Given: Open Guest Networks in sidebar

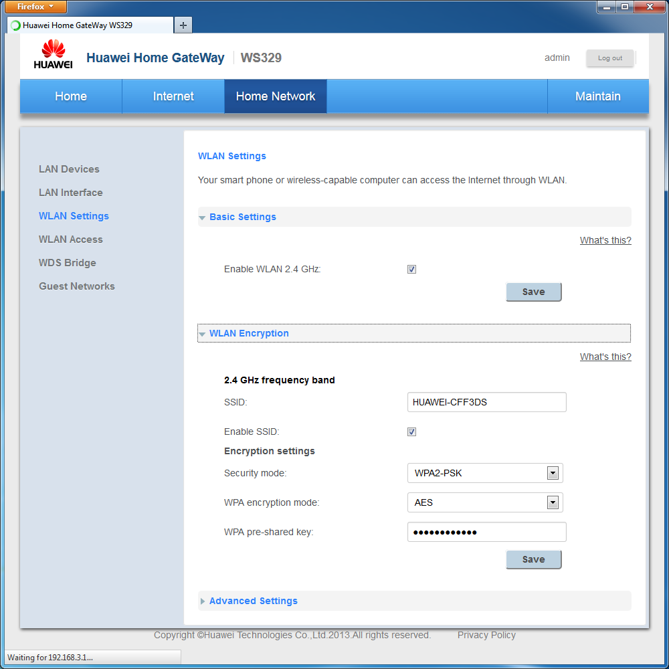Looking at the screenshot, I should (77, 286).
